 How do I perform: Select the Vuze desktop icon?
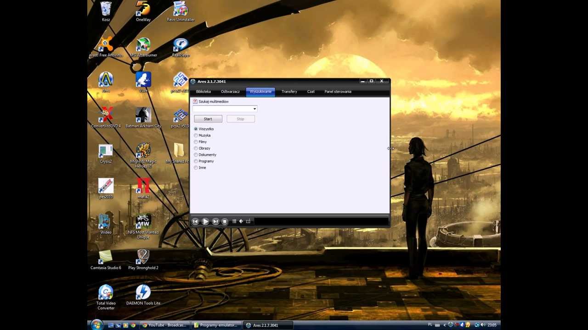pos(143,82)
